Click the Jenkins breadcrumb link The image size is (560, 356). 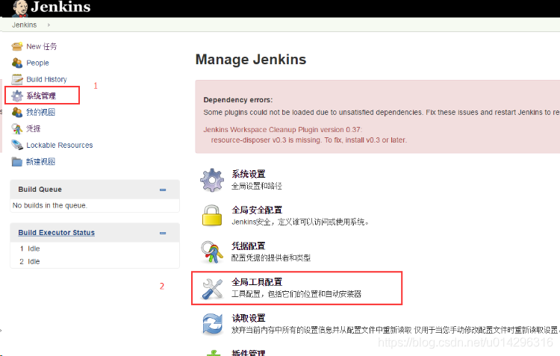(x=25, y=25)
